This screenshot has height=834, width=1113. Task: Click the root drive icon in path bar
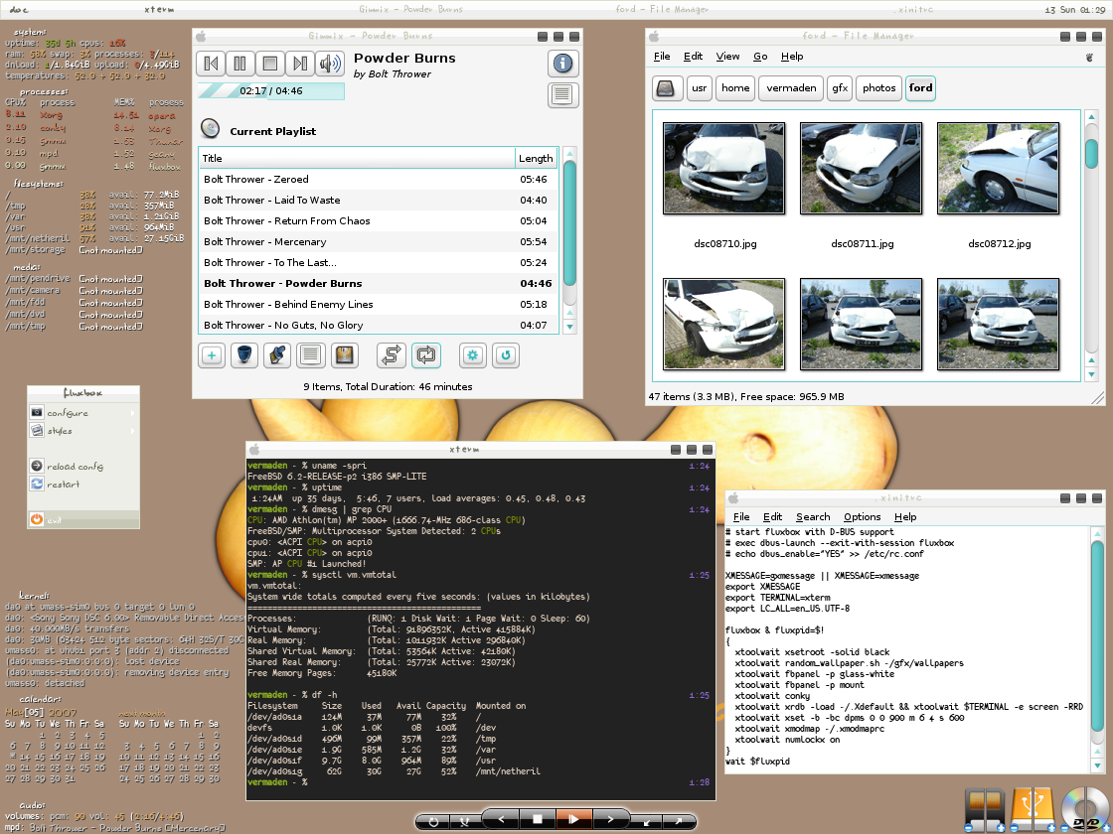(x=667, y=88)
